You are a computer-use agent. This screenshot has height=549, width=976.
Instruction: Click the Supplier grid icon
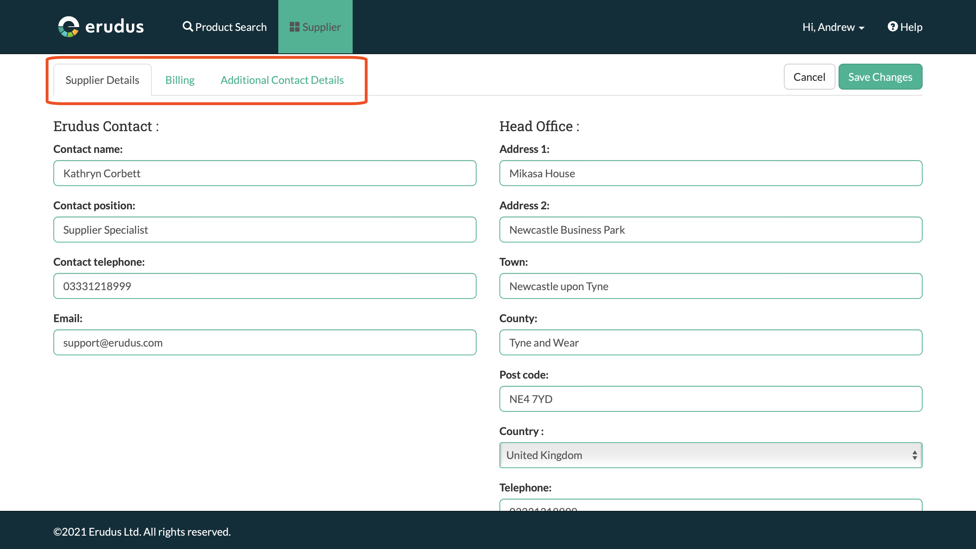(x=294, y=27)
